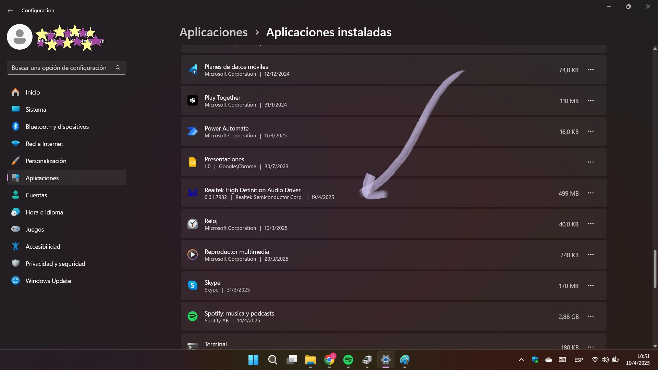Select Privacidad y seguridad in sidebar
This screenshot has height=370, width=658.
click(x=55, y=264)
